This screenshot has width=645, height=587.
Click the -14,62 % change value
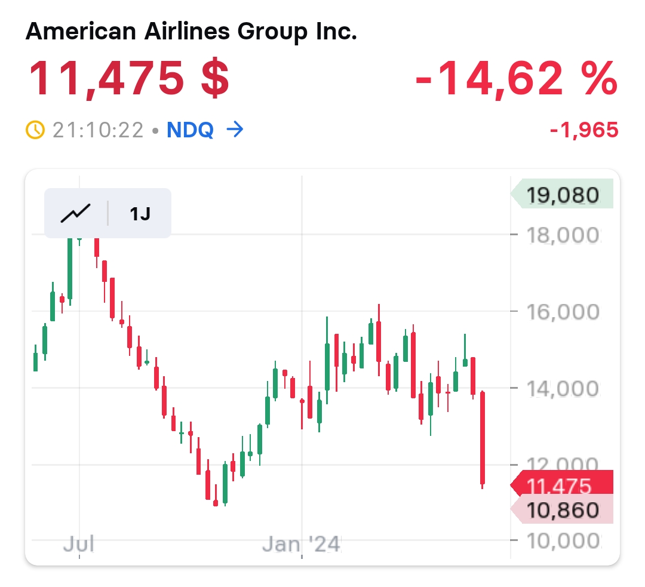516,79
